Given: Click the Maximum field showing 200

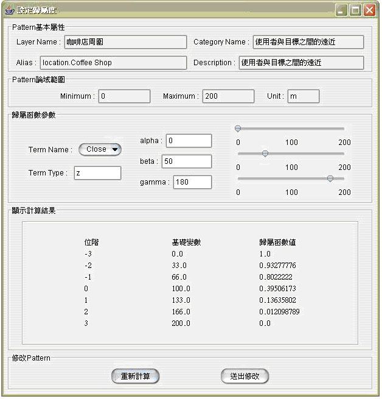Looking at the screenshot, I should pos(228,96).
